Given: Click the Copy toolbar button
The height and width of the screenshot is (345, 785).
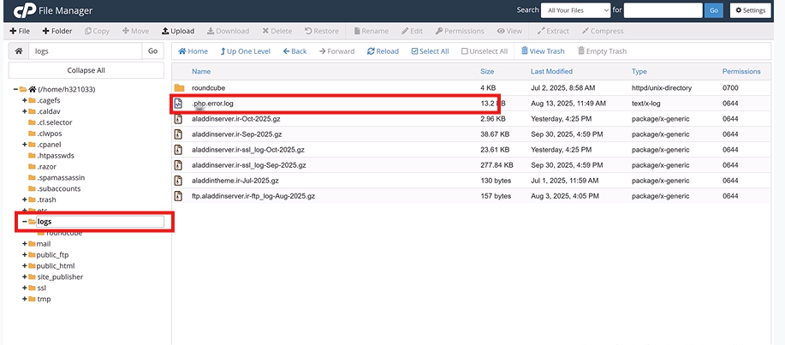Looking at the screenshot, I should click(97, 31).
